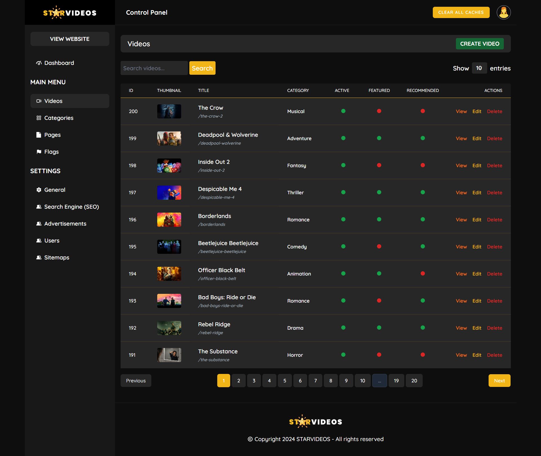
Task: Open The Crow thumbnail image
Action: click(x=169, y=111)
